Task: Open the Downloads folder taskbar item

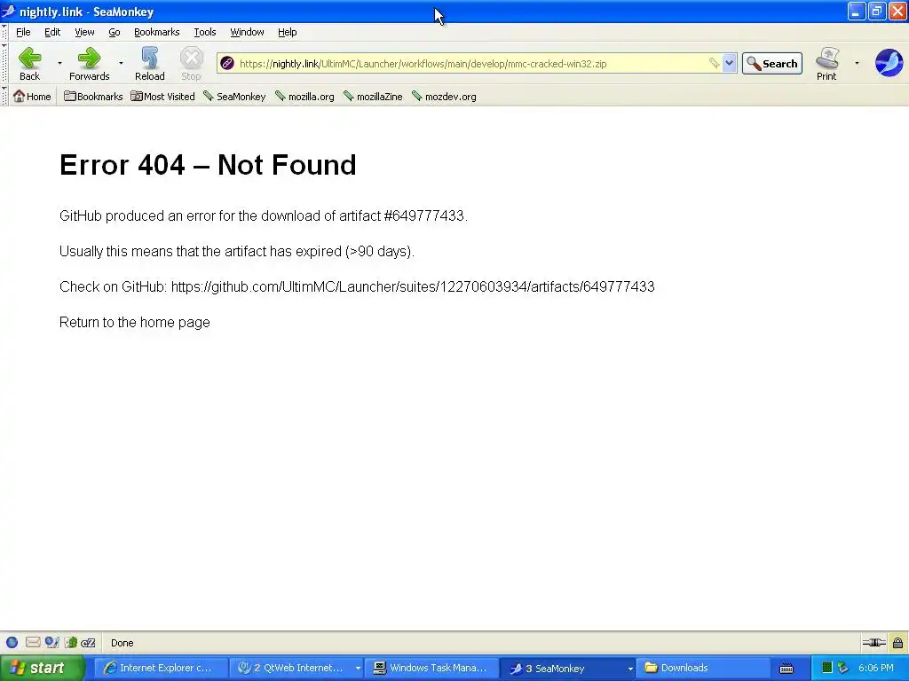Action: pos(703,669)
